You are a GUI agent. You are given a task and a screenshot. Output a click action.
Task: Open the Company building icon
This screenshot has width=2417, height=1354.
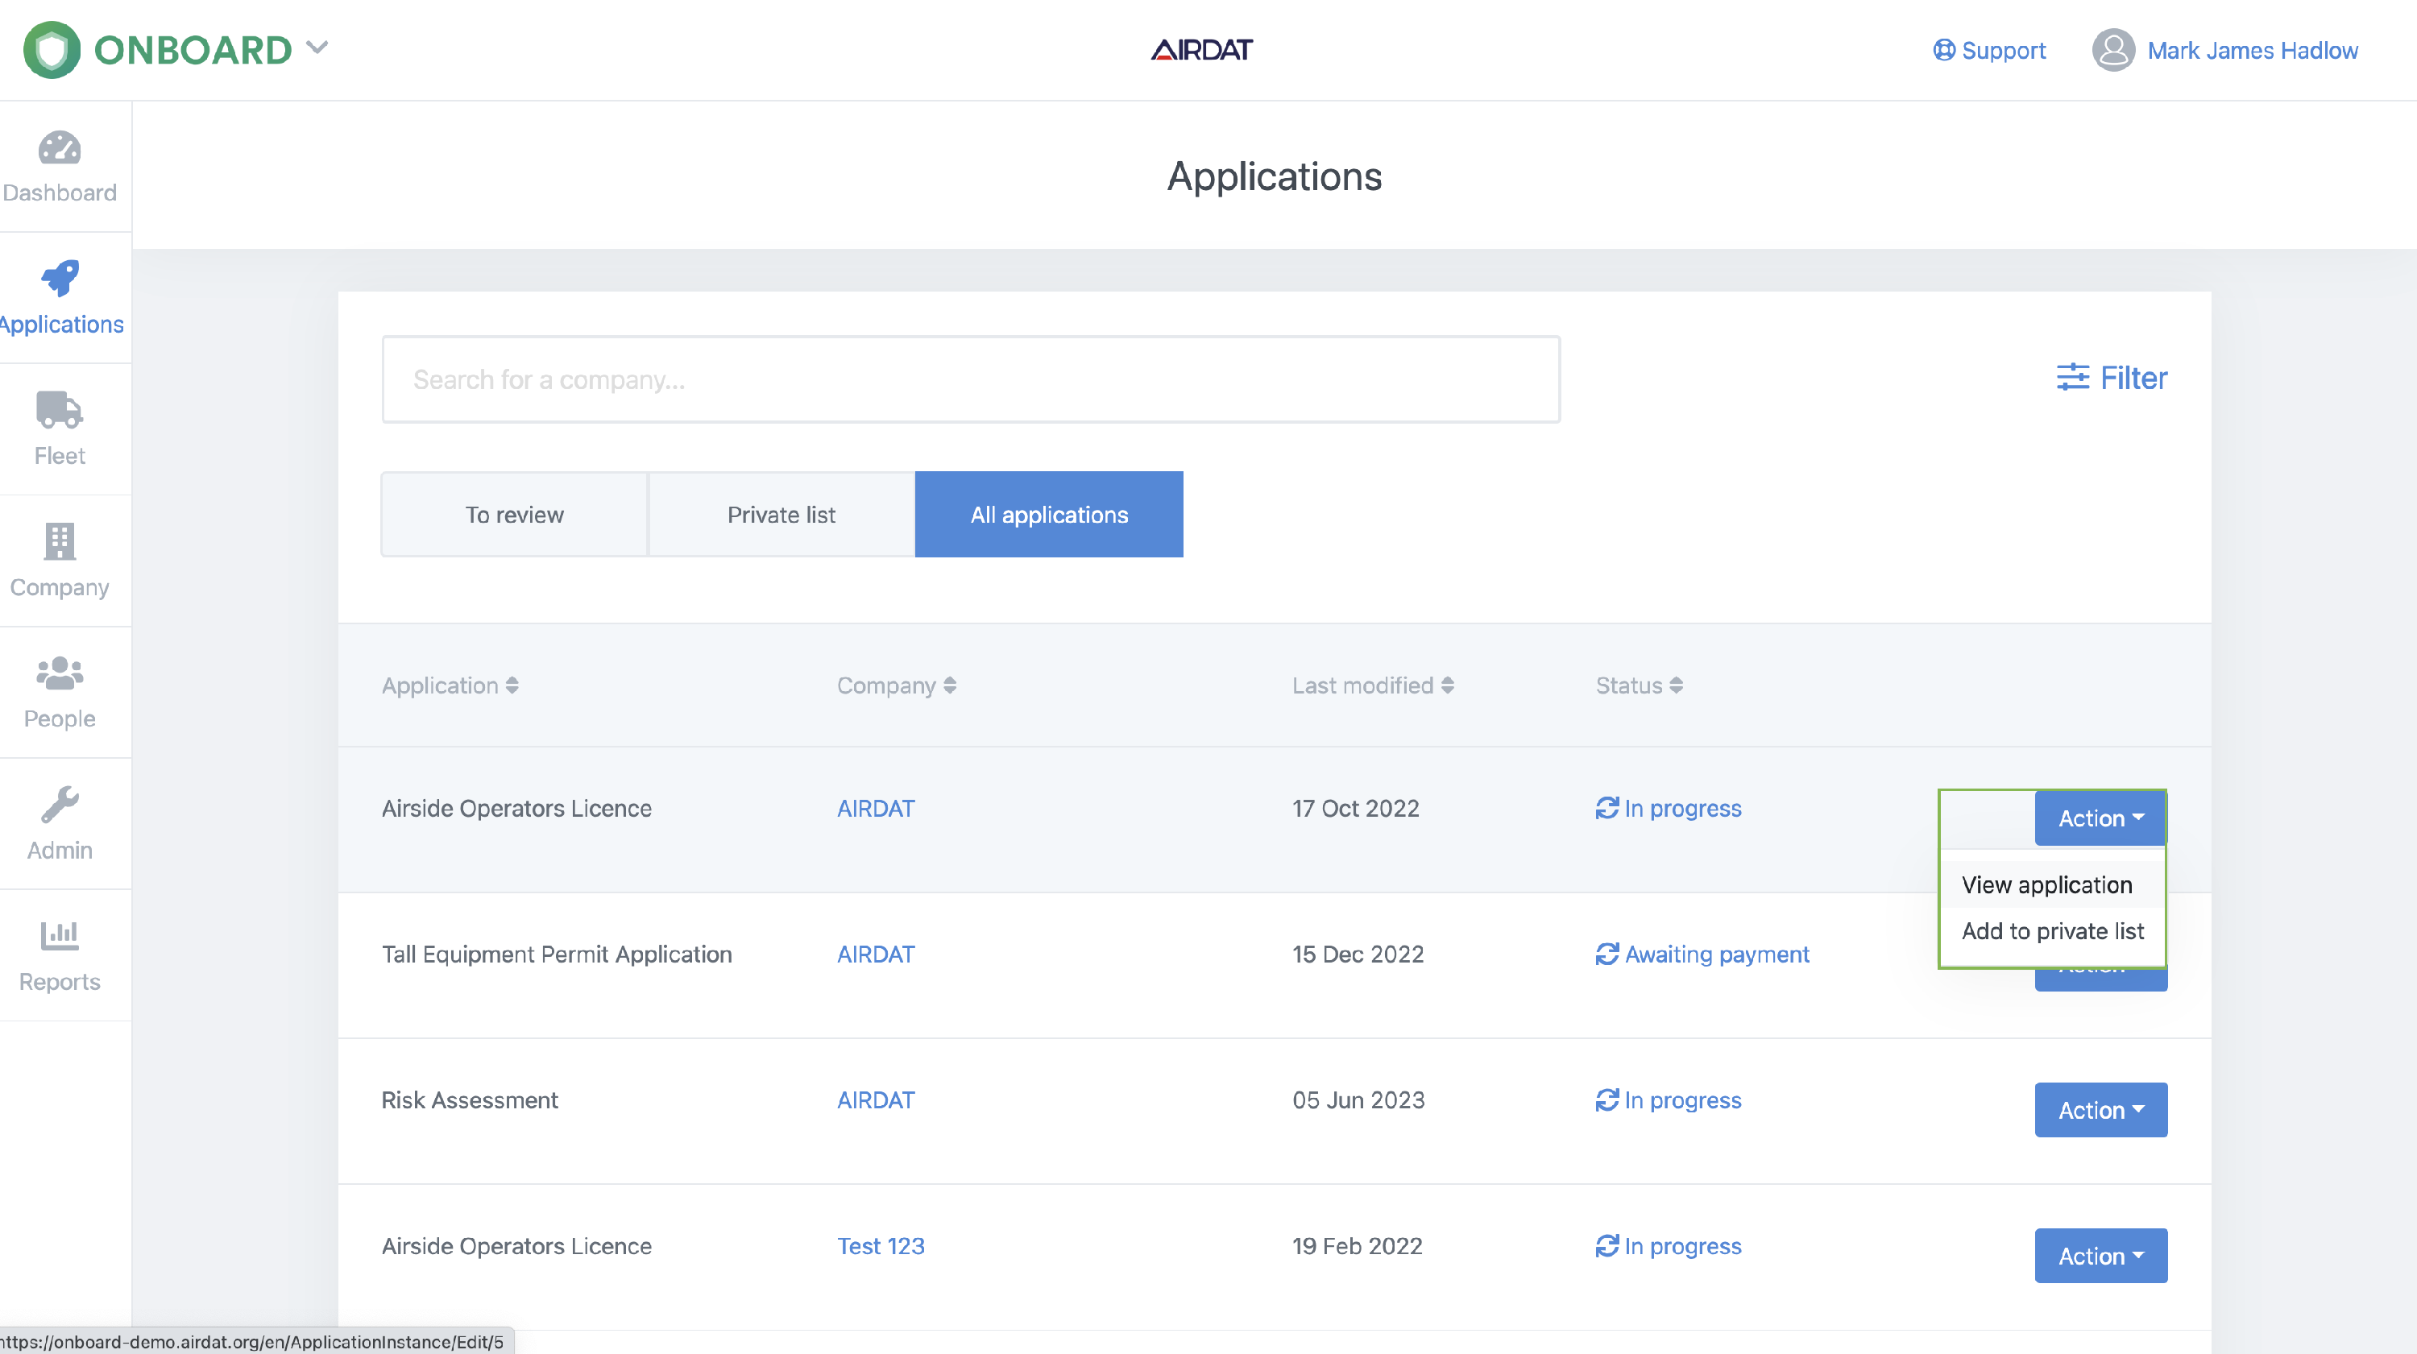pos(59,541)
